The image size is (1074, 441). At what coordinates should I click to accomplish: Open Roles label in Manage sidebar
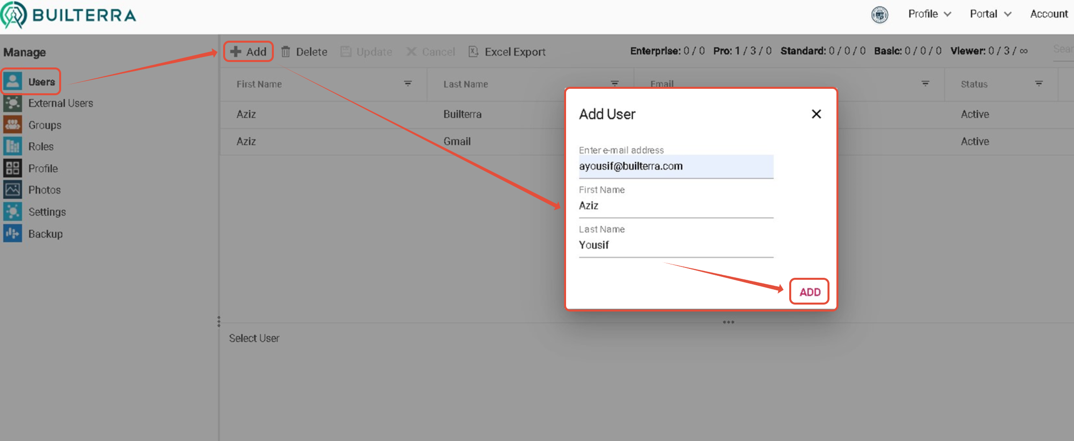(x=41, y=146)
